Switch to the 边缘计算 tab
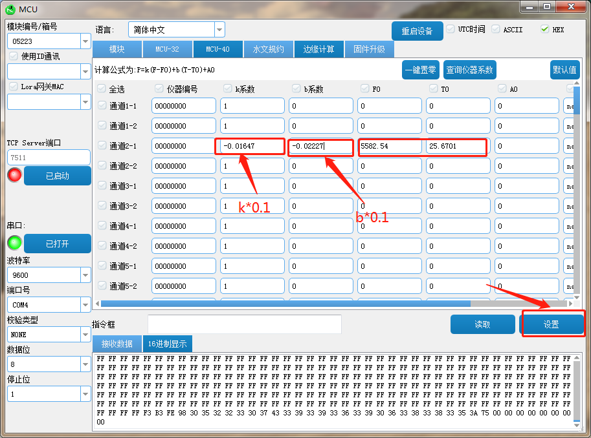 318,49
